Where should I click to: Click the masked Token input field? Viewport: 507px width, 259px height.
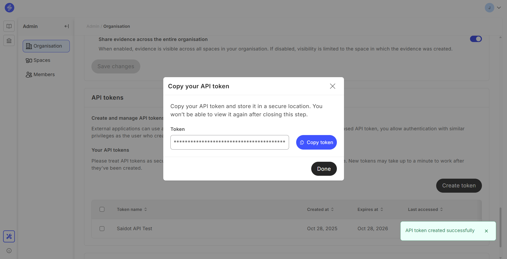[229, 142]
